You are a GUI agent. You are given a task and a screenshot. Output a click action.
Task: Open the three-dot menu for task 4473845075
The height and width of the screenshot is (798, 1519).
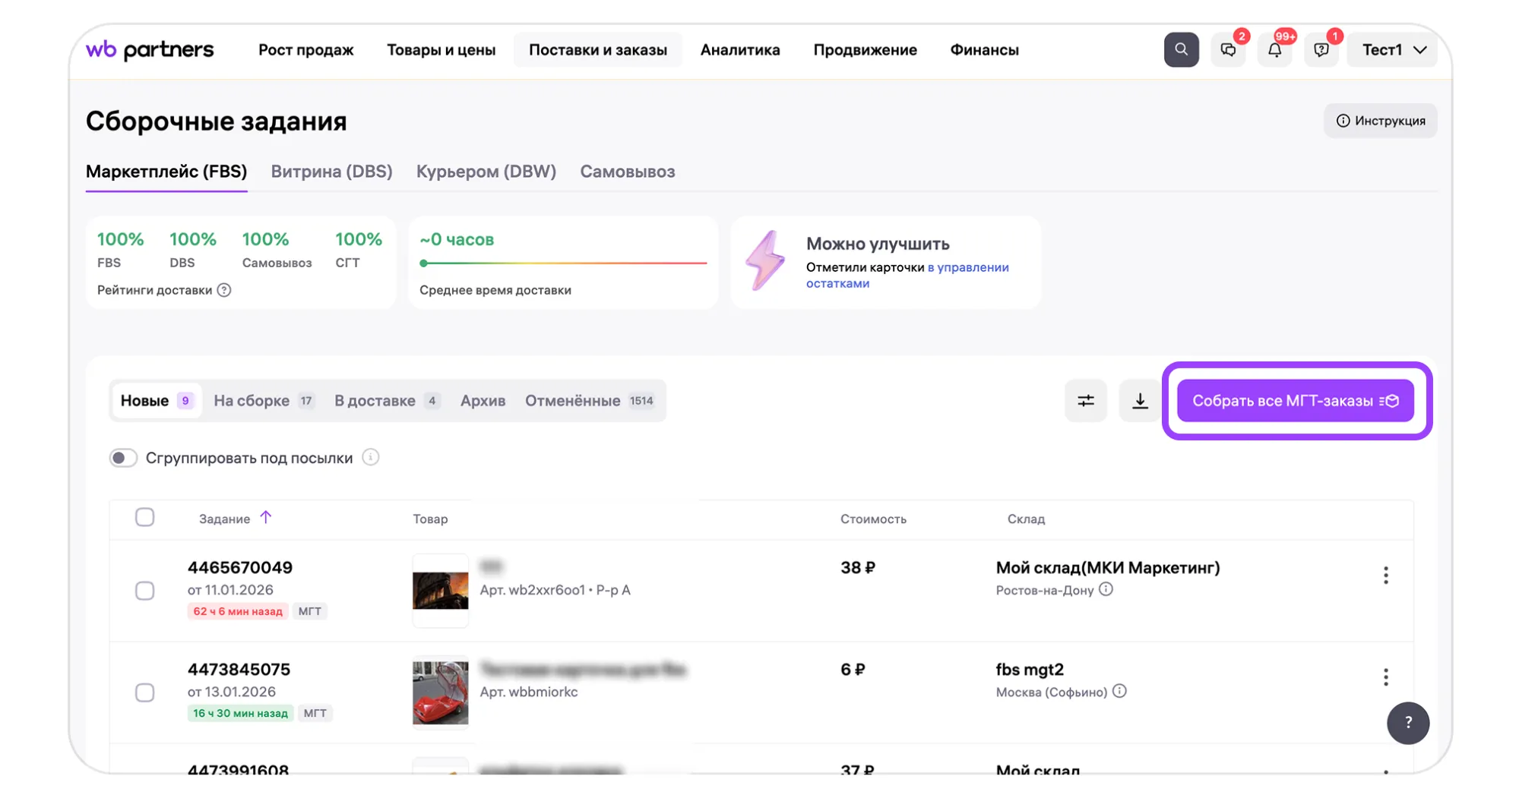pyautogui.click(x=1385, y=677)
